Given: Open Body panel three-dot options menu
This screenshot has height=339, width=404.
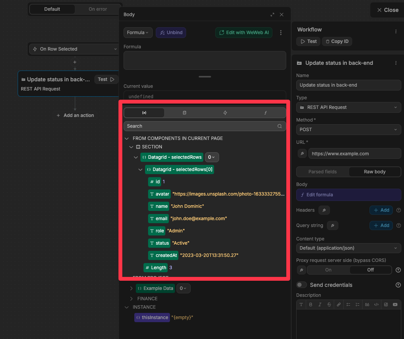Looking at the screenshot, I should (281, 33).
